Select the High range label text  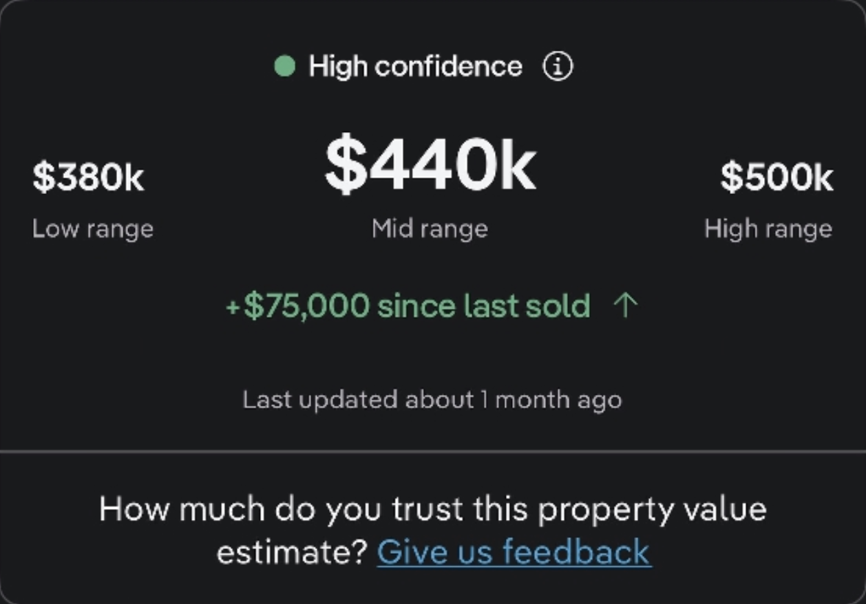pos(768,229)
